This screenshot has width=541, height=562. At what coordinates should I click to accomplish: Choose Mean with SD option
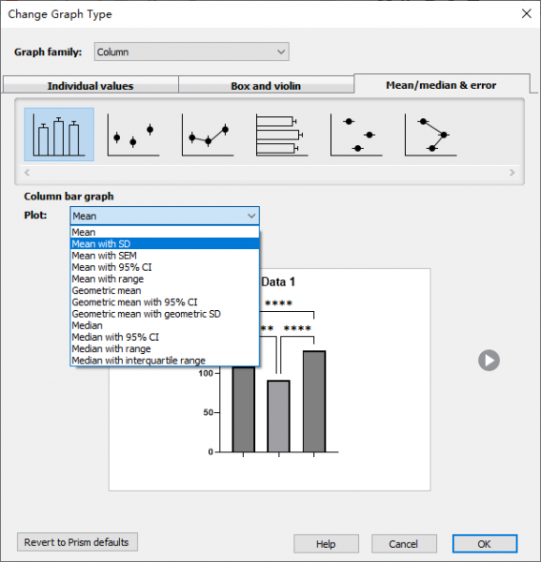pos(165,244)
